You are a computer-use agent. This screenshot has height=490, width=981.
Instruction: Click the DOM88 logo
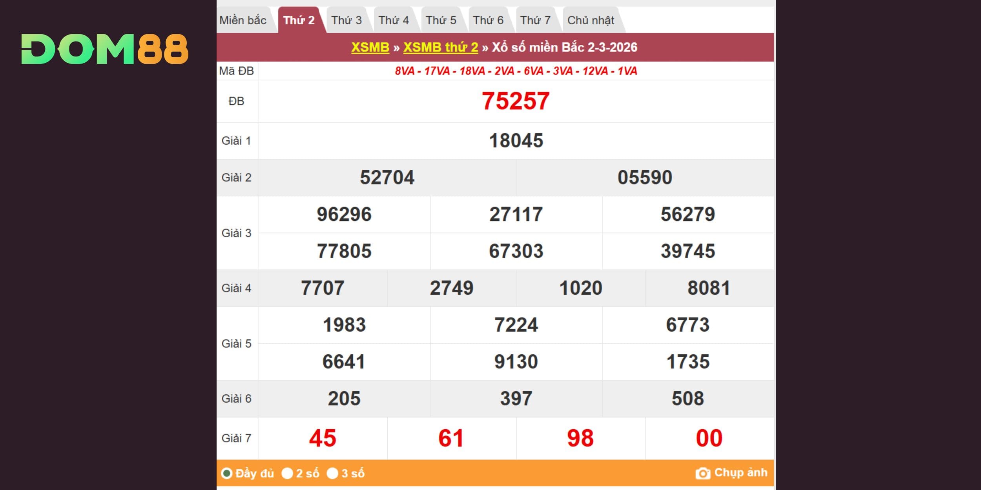(105, 49)
